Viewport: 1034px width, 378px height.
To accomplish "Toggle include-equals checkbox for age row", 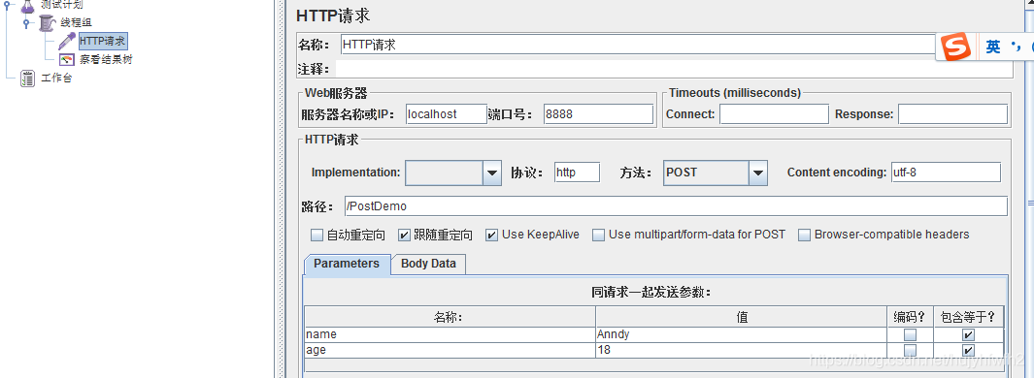I will (x=968, y=350).
